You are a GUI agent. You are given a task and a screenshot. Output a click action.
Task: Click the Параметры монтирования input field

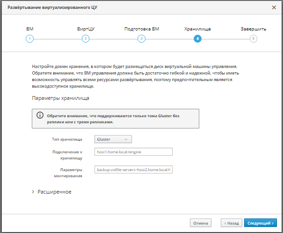tap(133, 169)
